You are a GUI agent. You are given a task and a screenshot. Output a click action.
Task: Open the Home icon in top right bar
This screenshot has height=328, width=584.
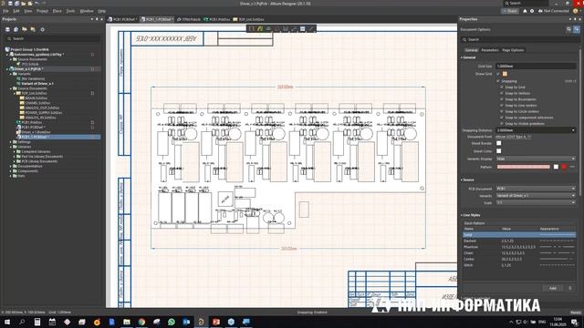click(525, 11)
